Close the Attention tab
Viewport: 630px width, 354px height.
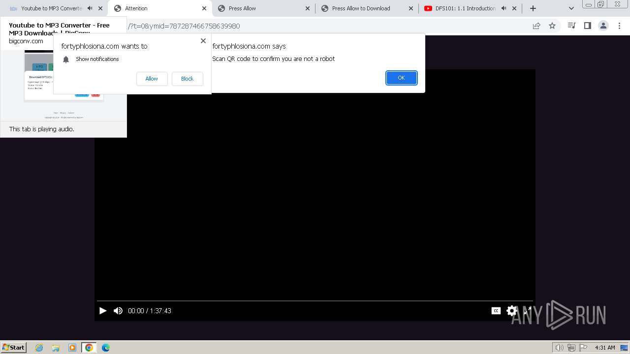(x=204, y=8)
